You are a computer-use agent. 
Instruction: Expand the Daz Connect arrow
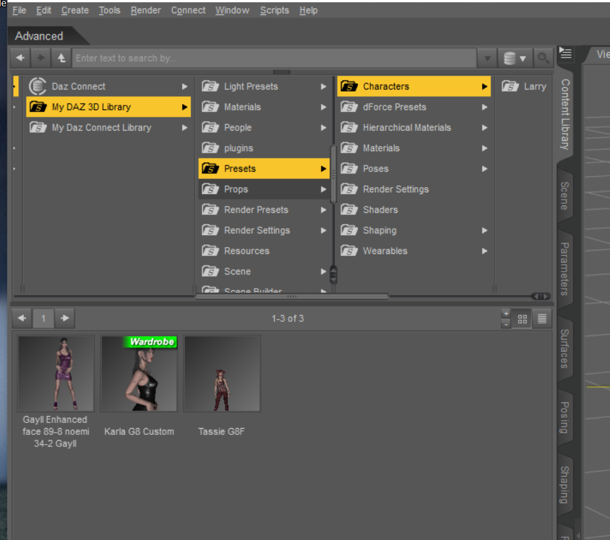tap(185, 86)
